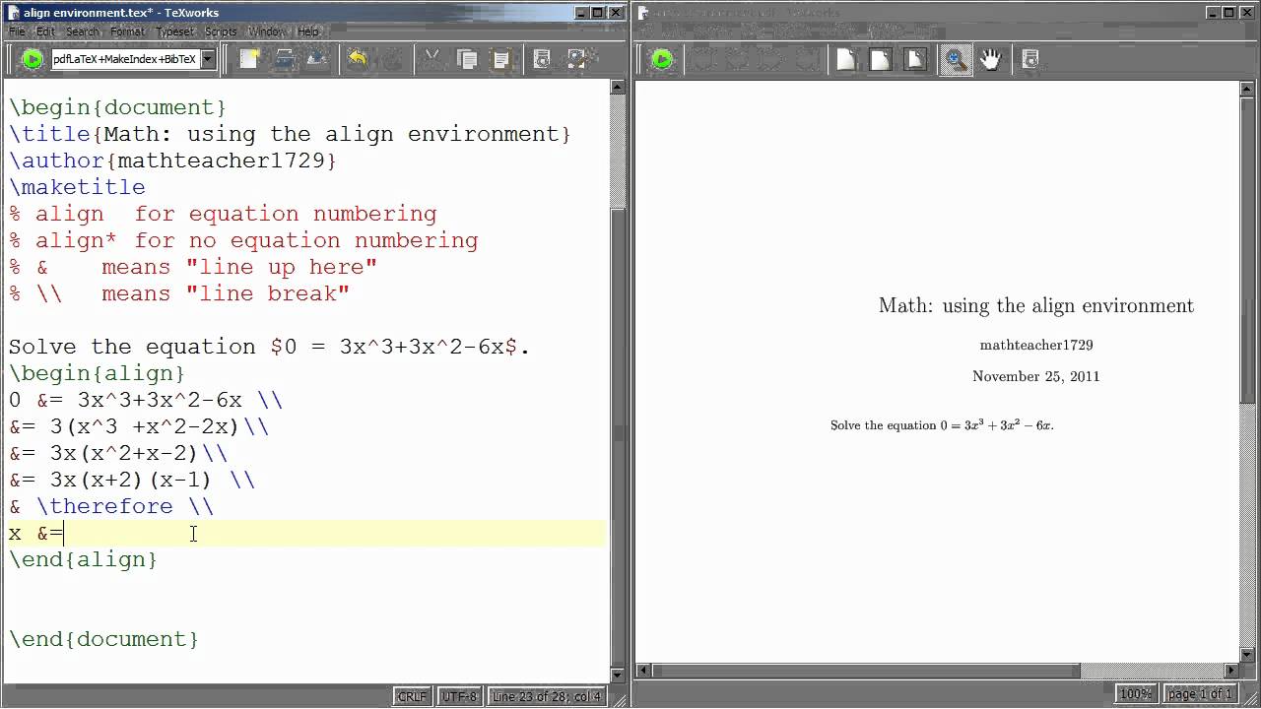
Task: Click the \maketitle line
Action: pos(77,187)
